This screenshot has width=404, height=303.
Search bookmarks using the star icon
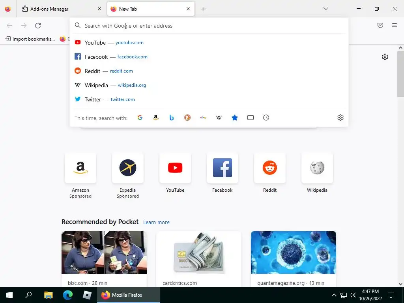[x=235, y=118]
